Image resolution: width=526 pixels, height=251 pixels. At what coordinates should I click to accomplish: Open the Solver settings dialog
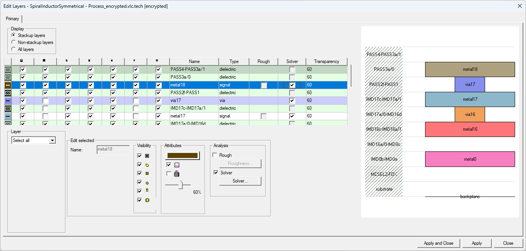point(240,181)
